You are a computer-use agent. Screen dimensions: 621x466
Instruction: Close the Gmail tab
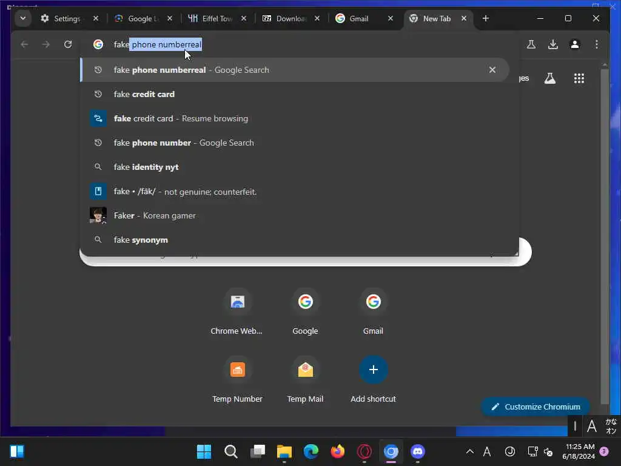click(x=390, y=19)
